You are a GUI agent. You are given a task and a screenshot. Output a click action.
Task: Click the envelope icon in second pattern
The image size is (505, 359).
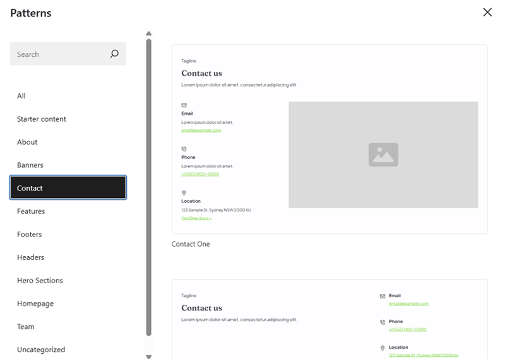coord(383,296)
